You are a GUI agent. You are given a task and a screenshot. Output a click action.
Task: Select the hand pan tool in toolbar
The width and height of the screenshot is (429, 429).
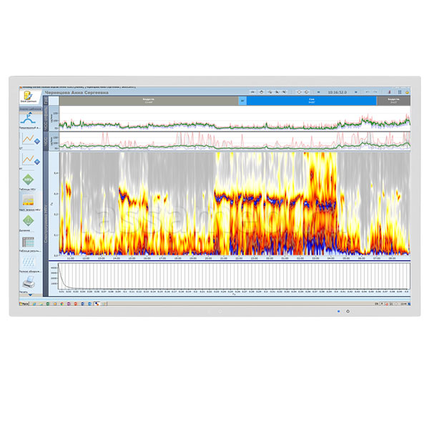[x=261, y=92]
